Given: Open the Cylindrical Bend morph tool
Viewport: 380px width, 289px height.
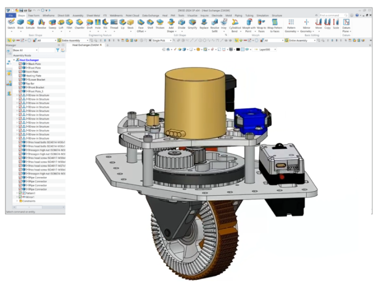Looking at the screenshot, I should 235,26.
